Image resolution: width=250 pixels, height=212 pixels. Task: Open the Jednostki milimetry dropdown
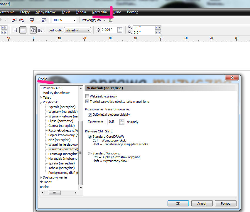[x=89, y=30]
